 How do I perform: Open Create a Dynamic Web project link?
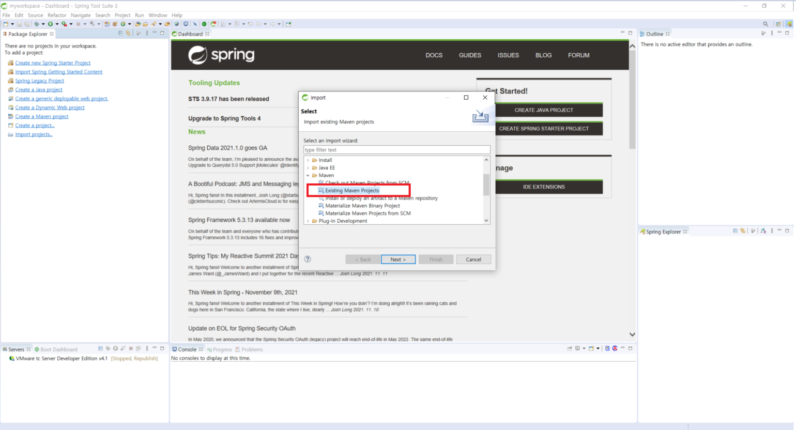[50, 108]
